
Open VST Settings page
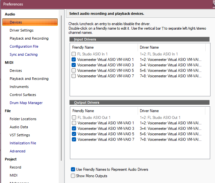(x=20, y=135)
